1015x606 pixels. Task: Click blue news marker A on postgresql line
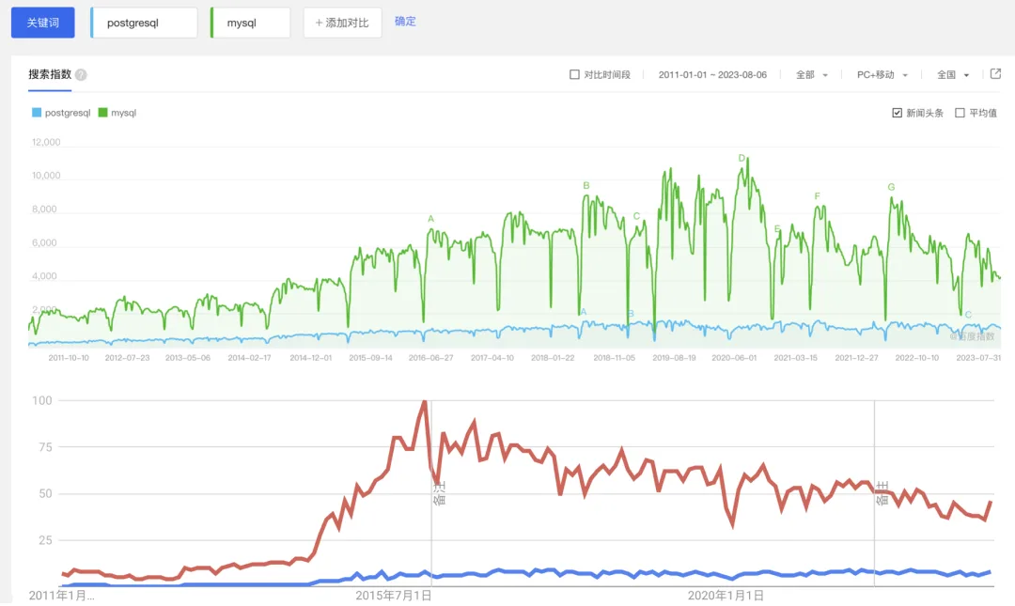click(584, 312)
